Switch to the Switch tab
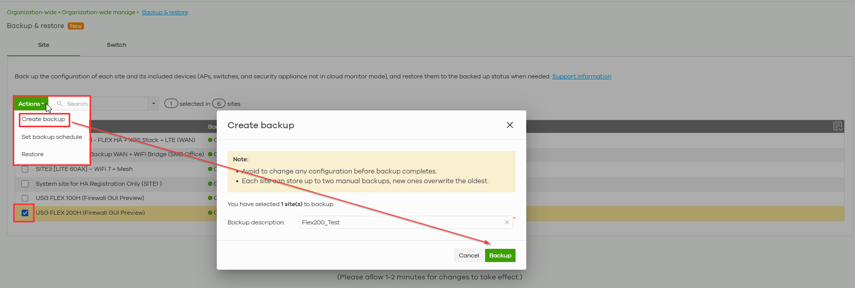 (117, 45)
